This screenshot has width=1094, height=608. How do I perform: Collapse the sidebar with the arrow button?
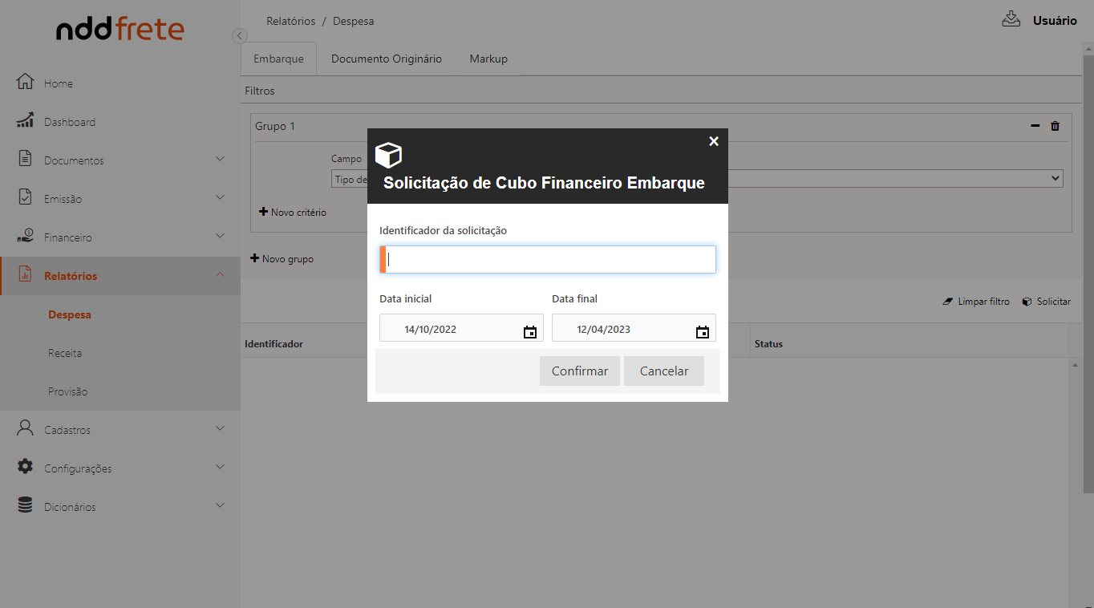239,36
